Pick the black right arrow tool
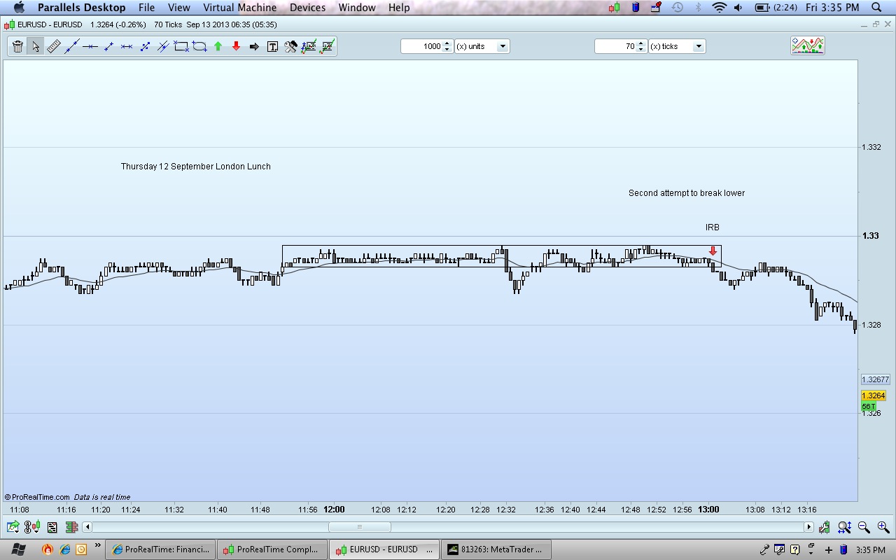Viewport: 896px width, 560px height. coord(254,46)
